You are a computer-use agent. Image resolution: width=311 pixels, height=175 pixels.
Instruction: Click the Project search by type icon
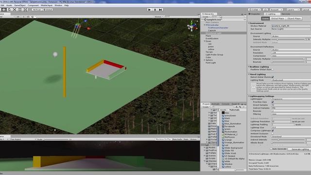click(x=237, y=107)
